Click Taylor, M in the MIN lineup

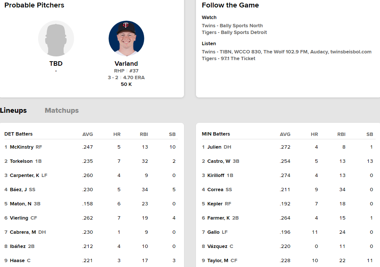[218, 261]
